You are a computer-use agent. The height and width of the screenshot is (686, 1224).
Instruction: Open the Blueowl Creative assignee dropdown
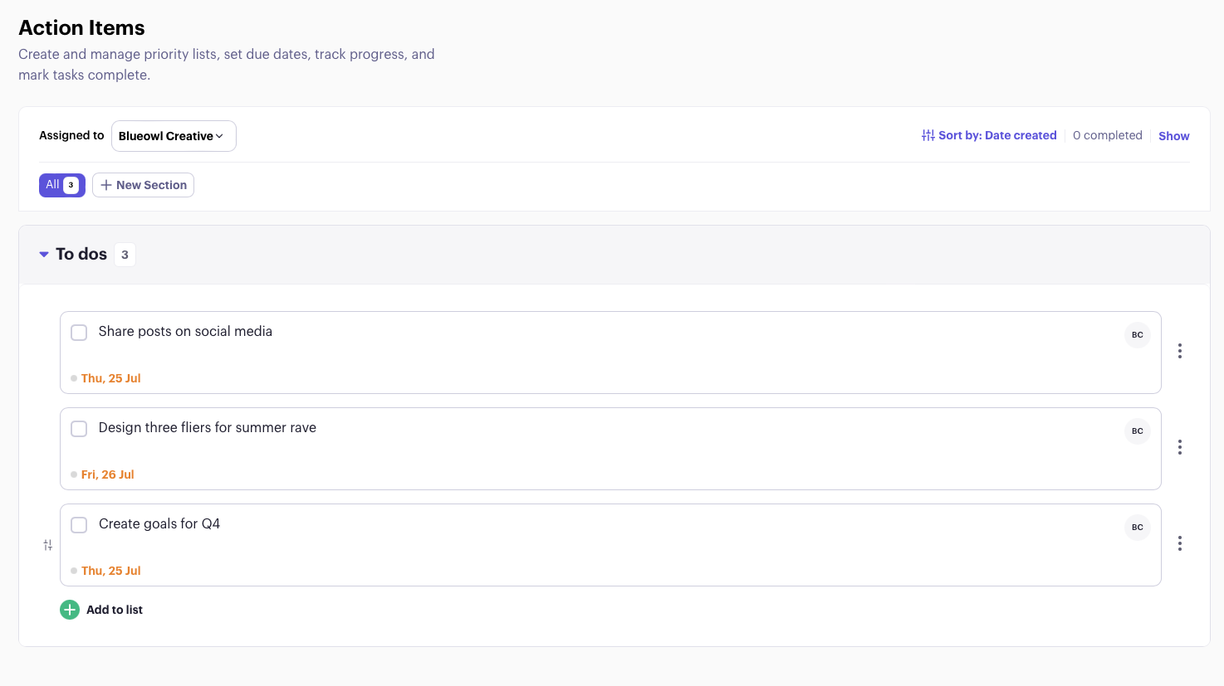(174, 136)
